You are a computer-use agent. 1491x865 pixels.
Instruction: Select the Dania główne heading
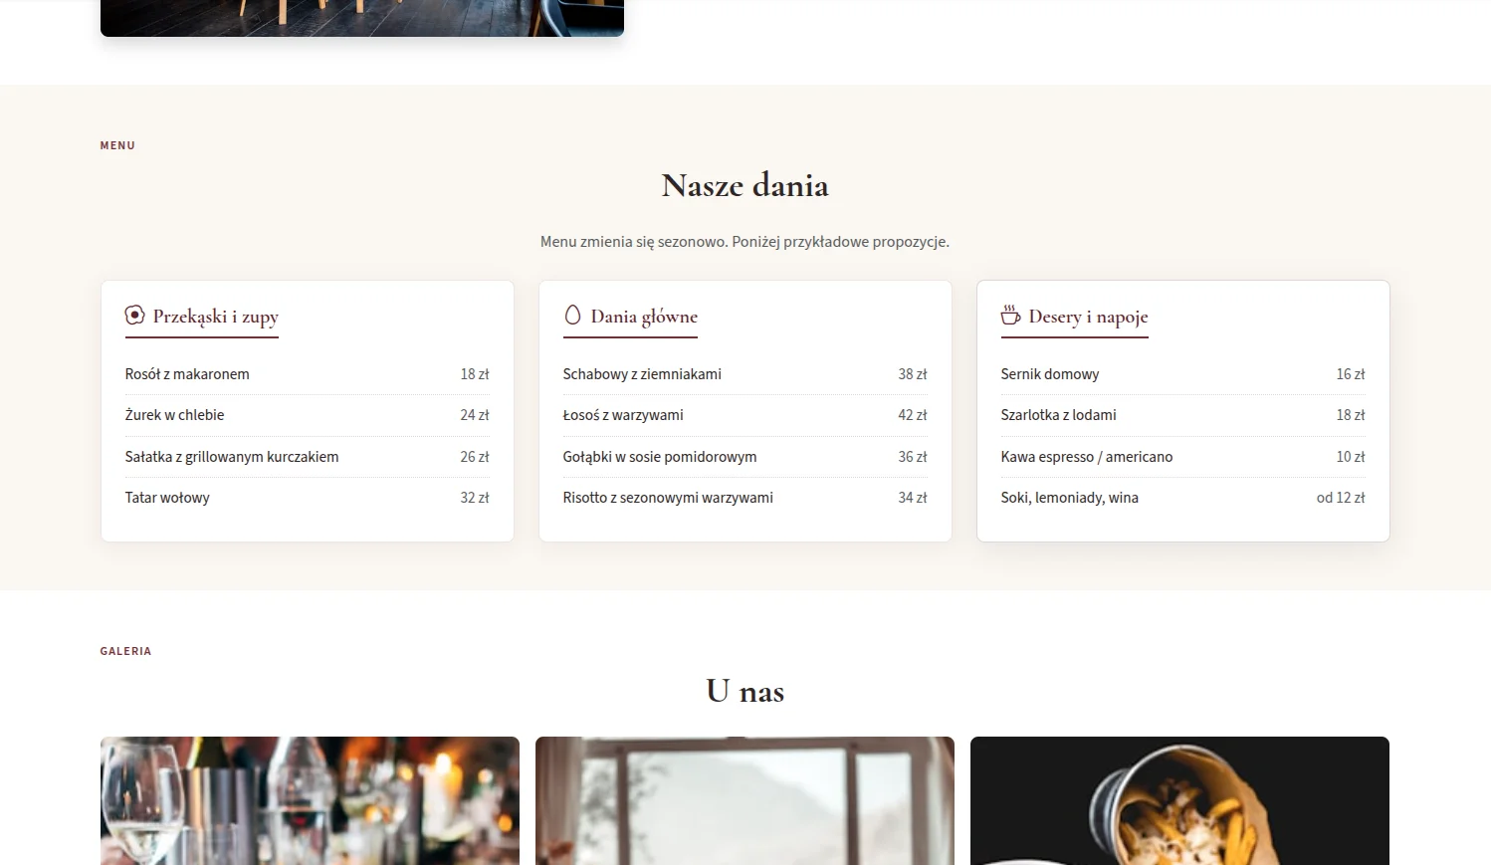coord(644,317)
